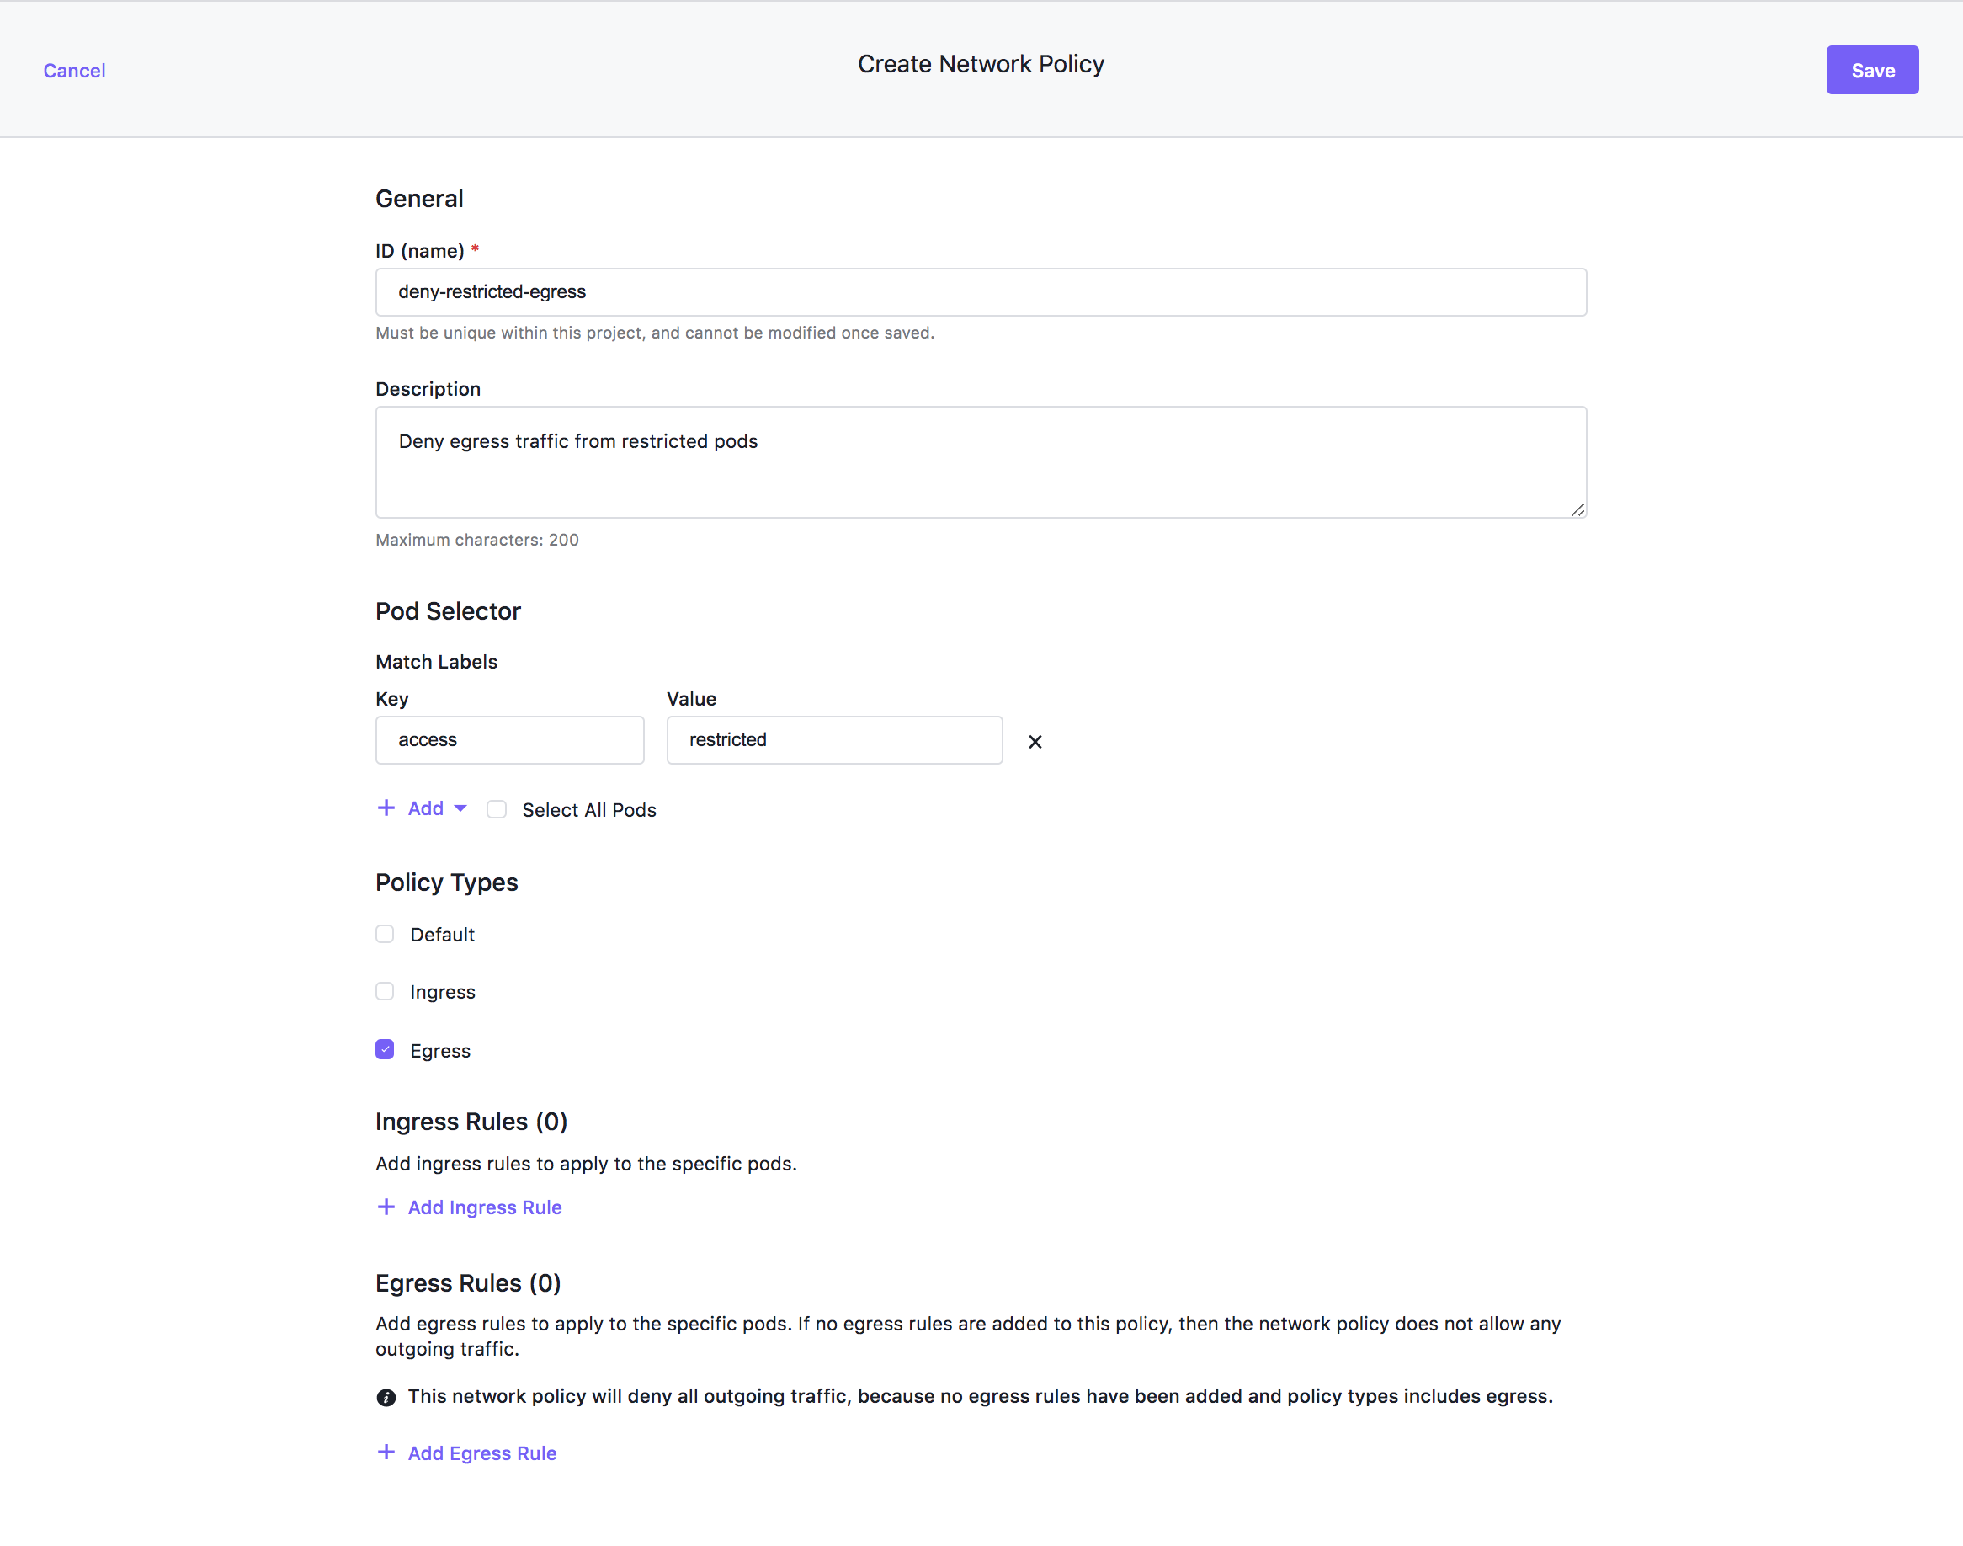The width and height of the screenshot is (1963, 1546).
Task: Click the deny all outgoing traffic warning text
Action: pos(981,1396)
